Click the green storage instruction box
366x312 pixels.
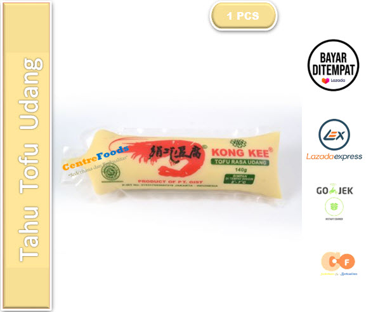(239, 179)
